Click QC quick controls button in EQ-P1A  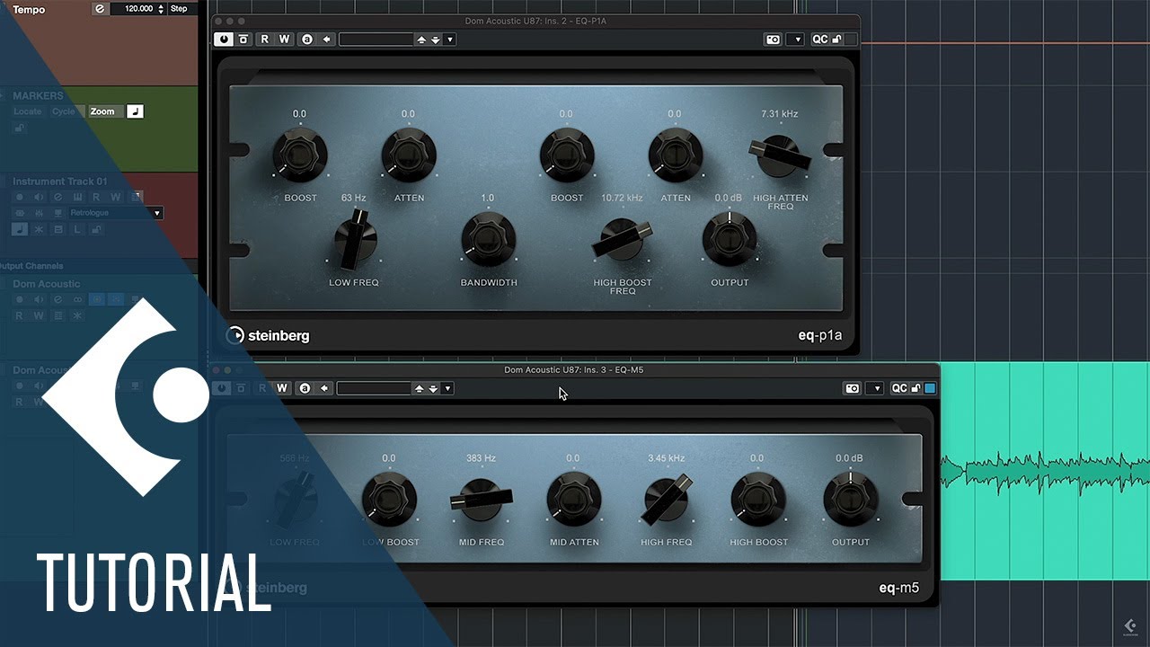click(x=819, y=40)
